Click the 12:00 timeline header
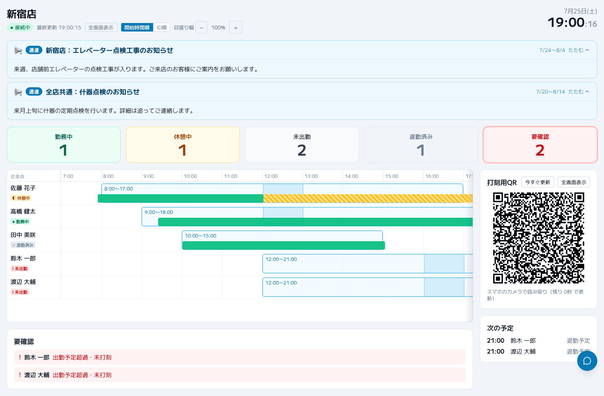Image resolution: width=604 pixels, height=396 pixels. [271, 176]
